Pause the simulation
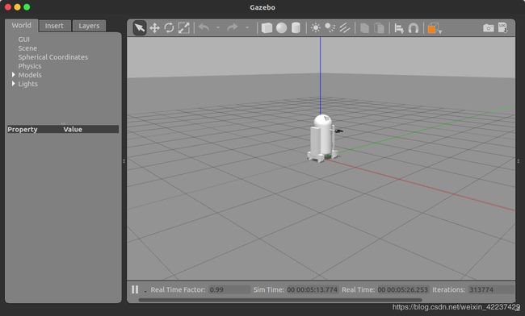The width and height of the screenshot is (525, 316). pyautogui.click(x=135, y=289)
